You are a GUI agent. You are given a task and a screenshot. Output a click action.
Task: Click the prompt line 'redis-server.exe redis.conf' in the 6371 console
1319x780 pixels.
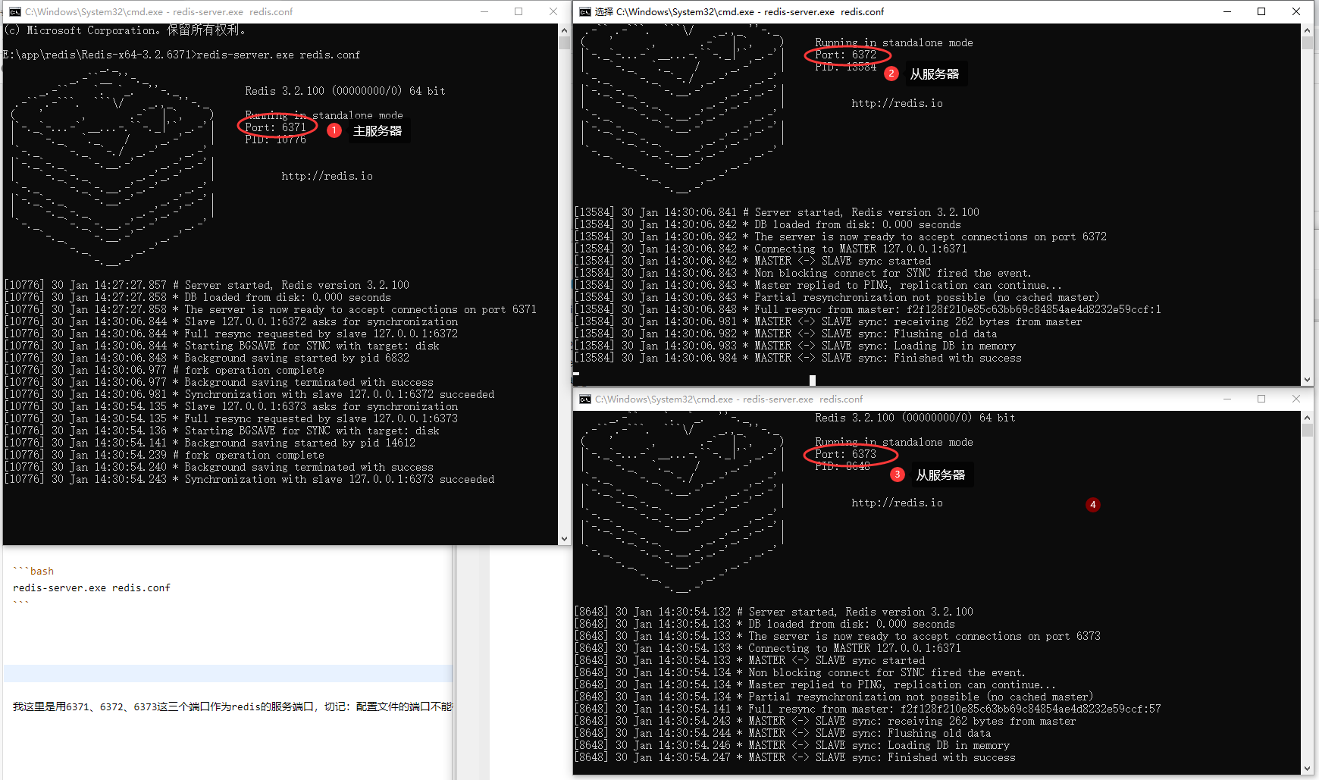(x=182, y=55)
